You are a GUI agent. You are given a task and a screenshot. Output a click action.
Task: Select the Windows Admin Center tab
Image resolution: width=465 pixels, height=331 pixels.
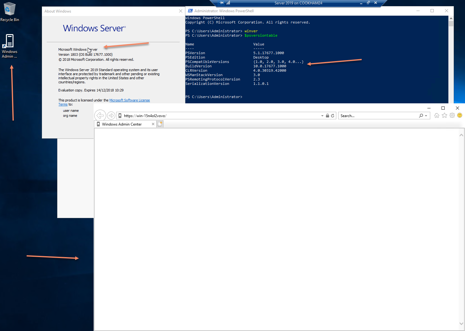(122, 124)
